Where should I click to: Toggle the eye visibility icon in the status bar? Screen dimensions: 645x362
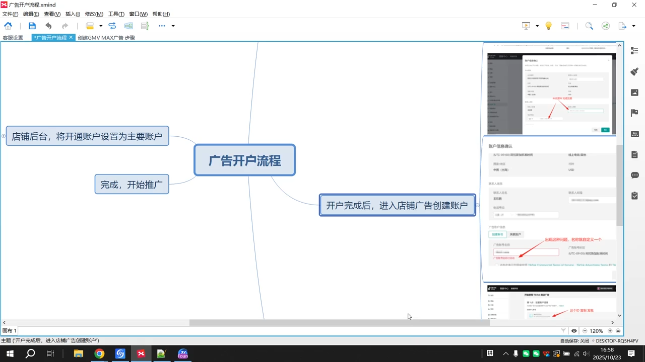[574, 330]
